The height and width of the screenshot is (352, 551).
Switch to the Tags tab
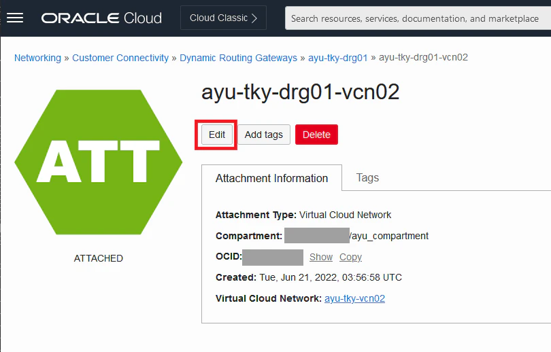(x=367, y=177)
